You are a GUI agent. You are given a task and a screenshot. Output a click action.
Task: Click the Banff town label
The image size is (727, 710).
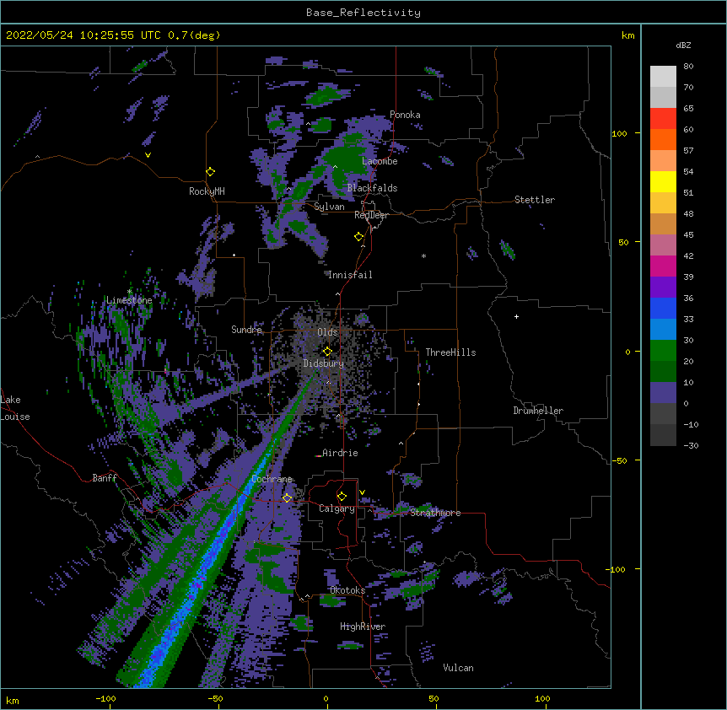point(105,478)
